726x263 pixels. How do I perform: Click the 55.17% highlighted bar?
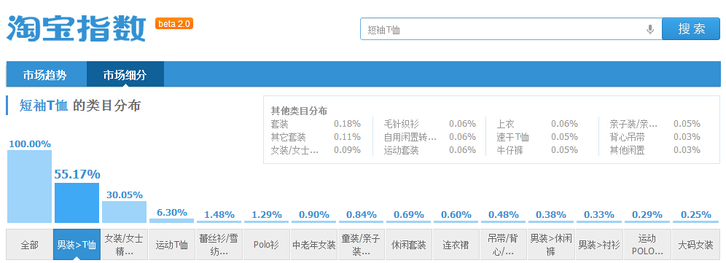pyautogui.click(x=77, y=203)
